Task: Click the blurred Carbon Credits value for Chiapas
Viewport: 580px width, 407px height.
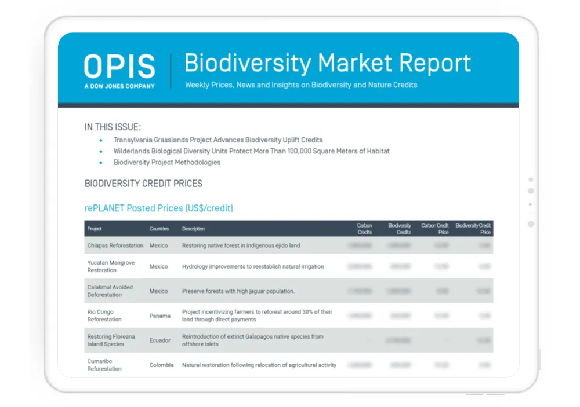Action: tap(360, 245)
